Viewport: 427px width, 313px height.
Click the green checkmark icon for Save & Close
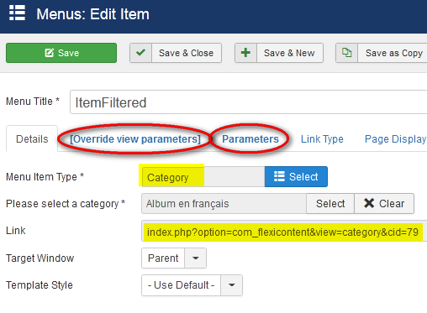[140, 53]
